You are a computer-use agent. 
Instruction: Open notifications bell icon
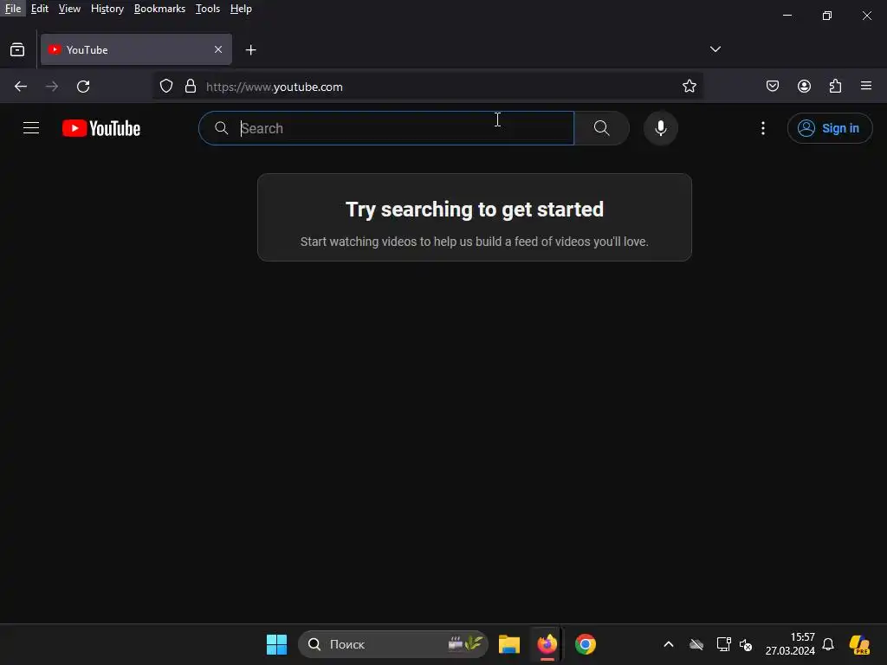pyautogui.click(x=828, y=644)
